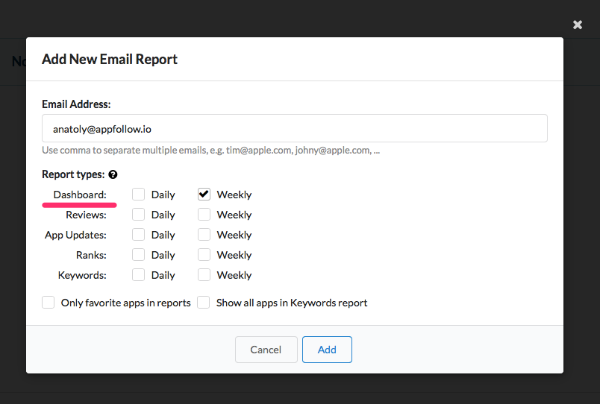The image size is (600, 404).
Task: Enable Weekly Ranks report checkbox
Action: 204,255
